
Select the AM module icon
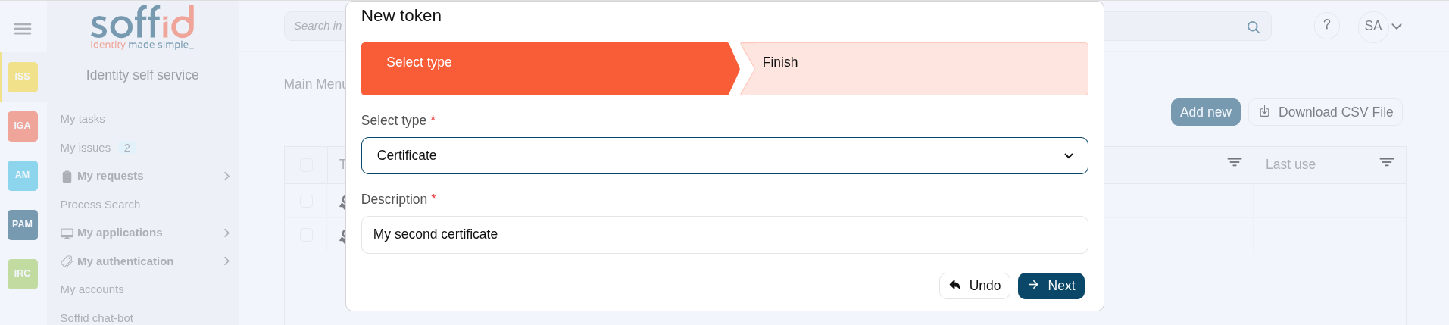[x=23, y=175]
